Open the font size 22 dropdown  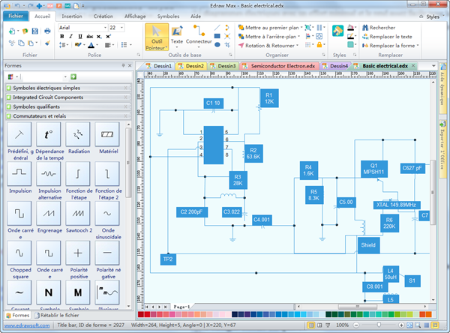(122, 28)
